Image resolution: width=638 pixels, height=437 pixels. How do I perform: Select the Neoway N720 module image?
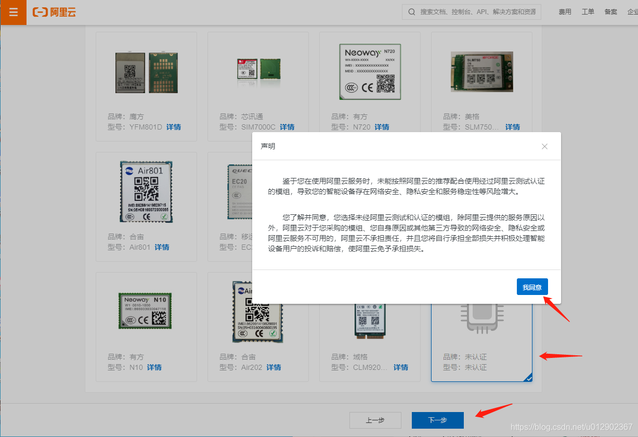coord(370,72)
